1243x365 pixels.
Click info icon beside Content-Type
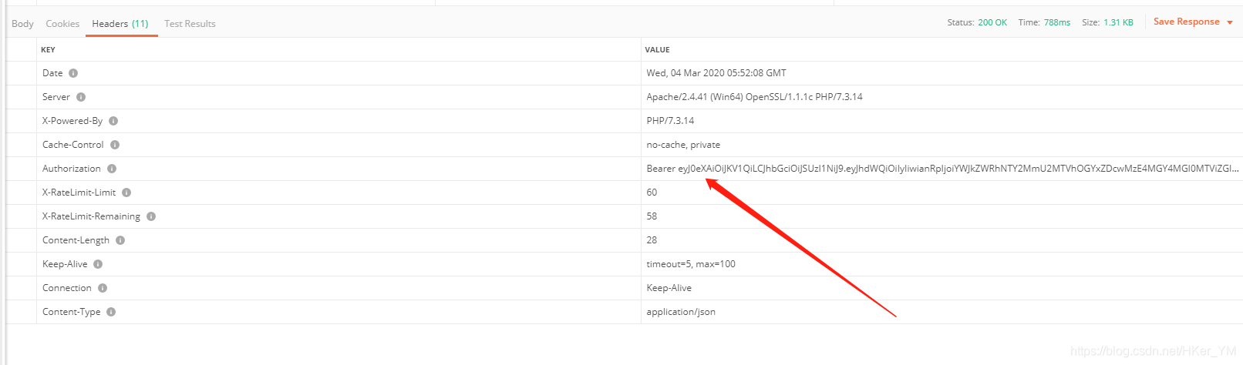tap(111, 312)
